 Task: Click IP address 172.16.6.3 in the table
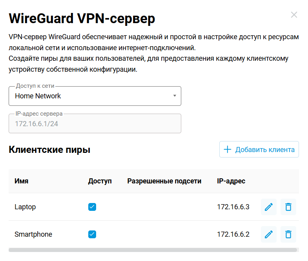[x=233, y=207]
